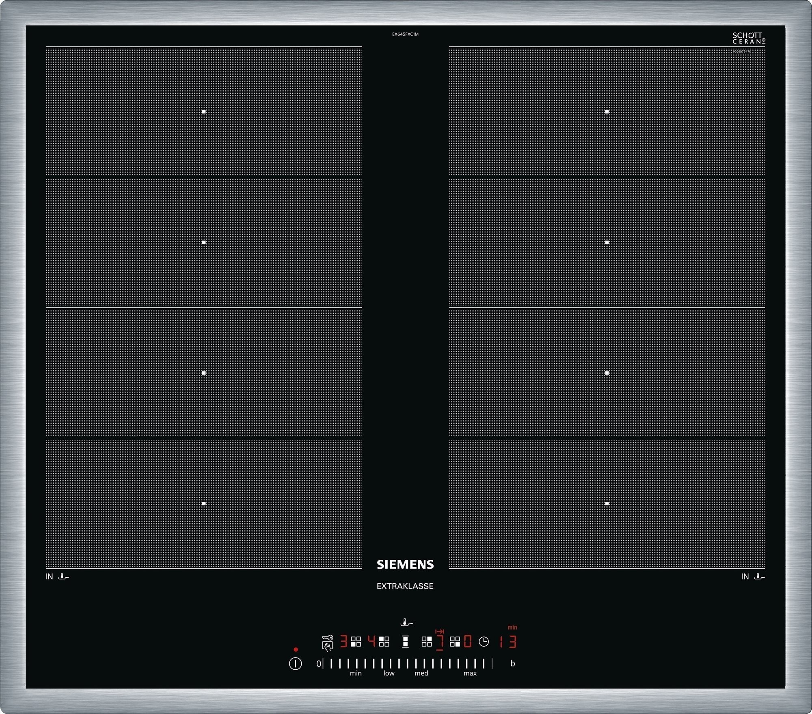This screenshot has width=812, height=714.
Task: Set the power slider to 'max'
Action: (470, 673)
